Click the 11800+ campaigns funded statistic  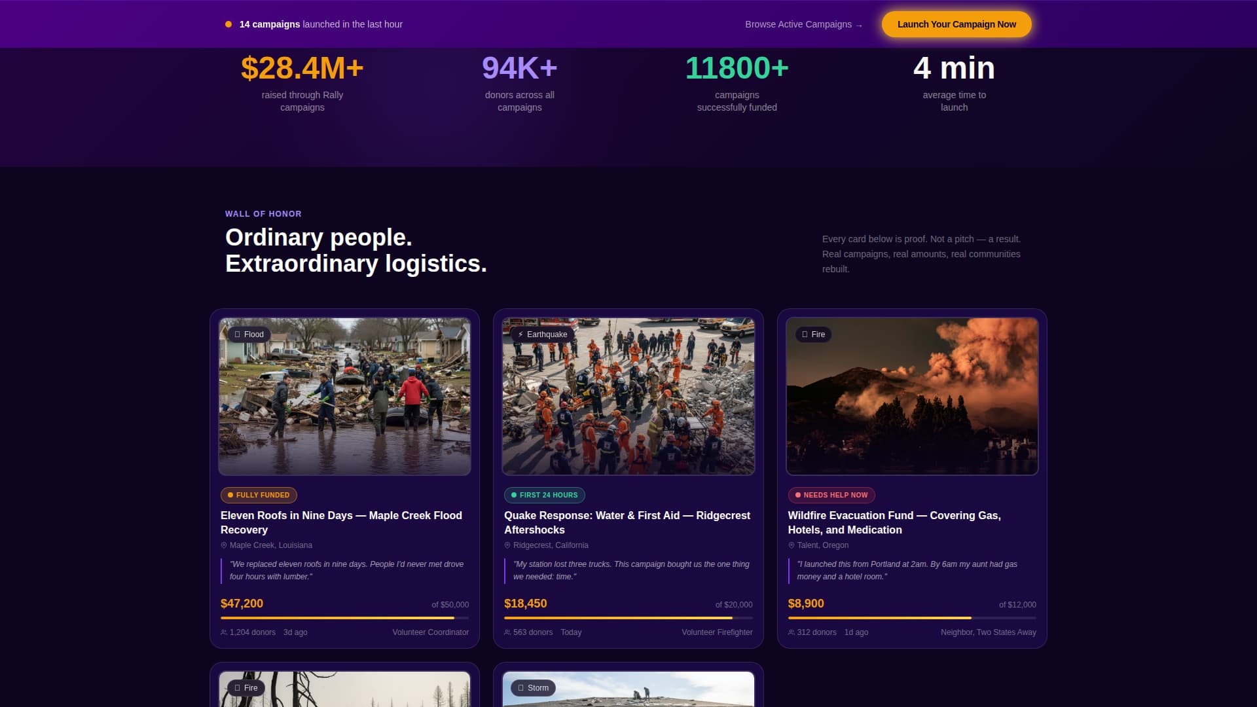pos(737,68)
